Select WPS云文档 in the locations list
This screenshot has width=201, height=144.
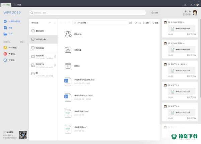click(43, 39)
